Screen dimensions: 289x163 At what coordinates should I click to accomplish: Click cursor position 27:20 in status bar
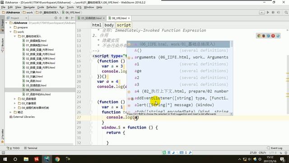point(253,153)
